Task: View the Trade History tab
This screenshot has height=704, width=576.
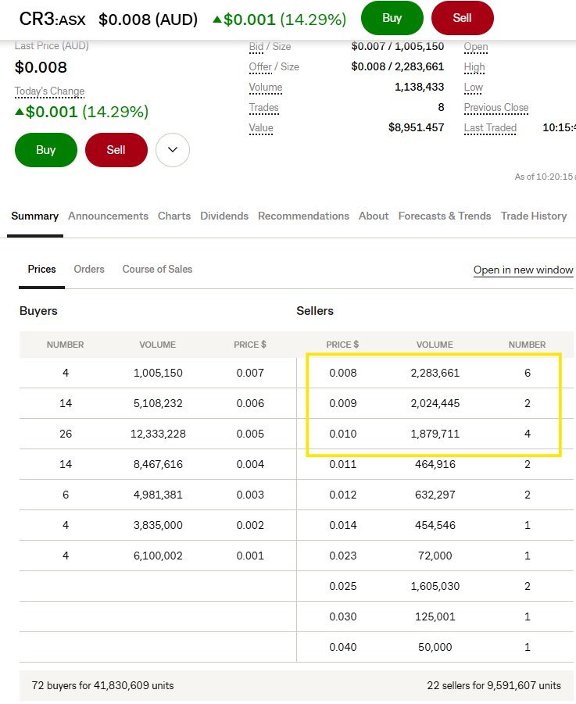Action: (534, 216)
